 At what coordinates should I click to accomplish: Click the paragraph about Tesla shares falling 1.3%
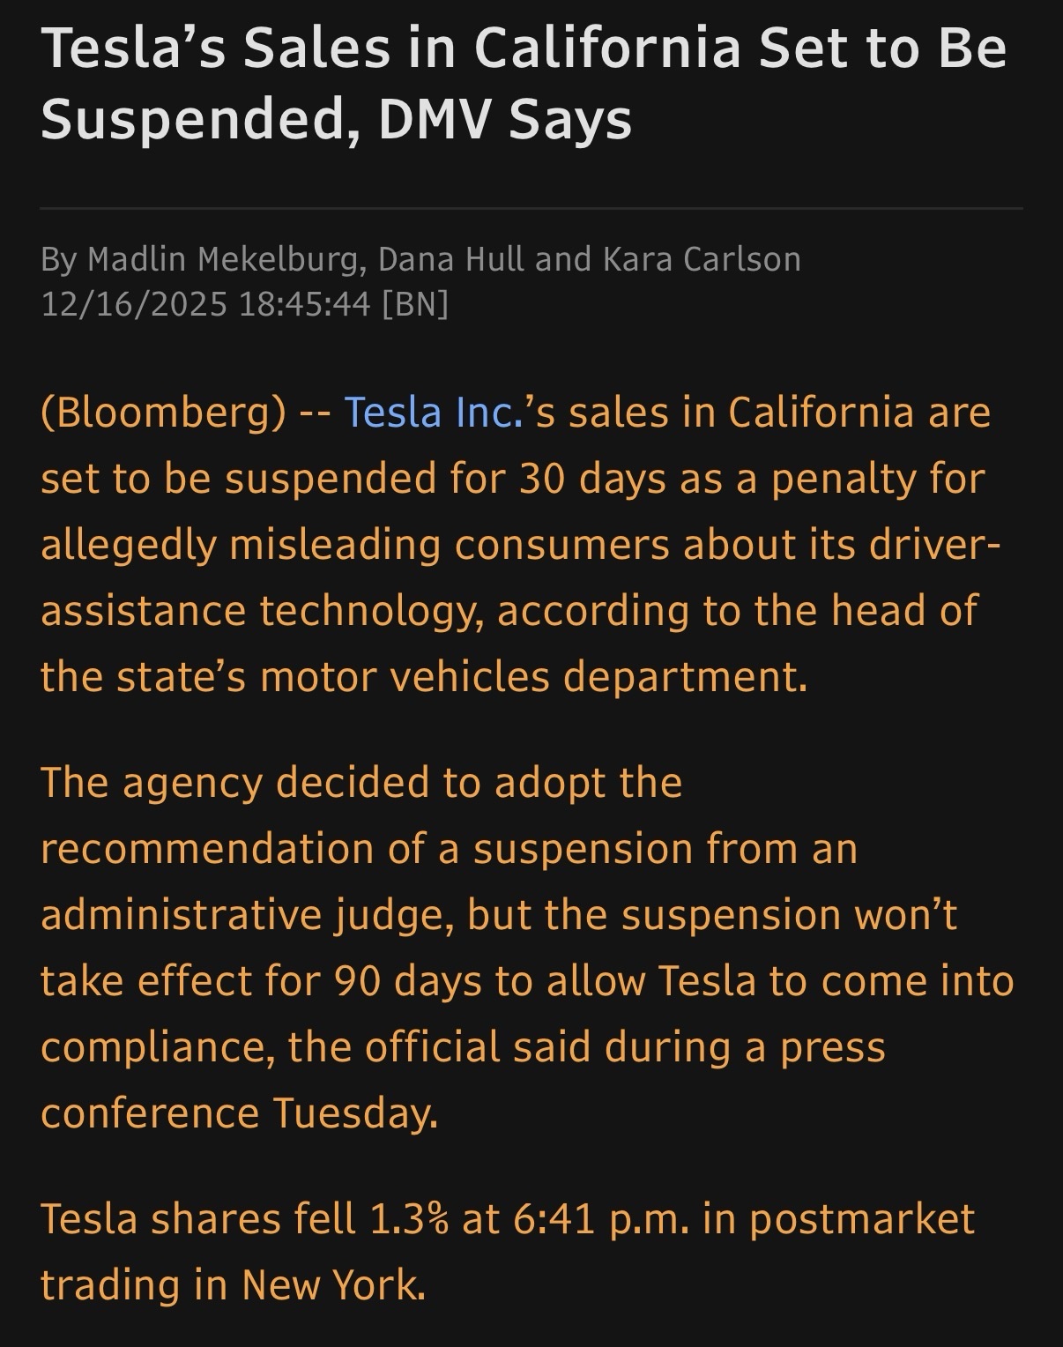click(508, 1252)
